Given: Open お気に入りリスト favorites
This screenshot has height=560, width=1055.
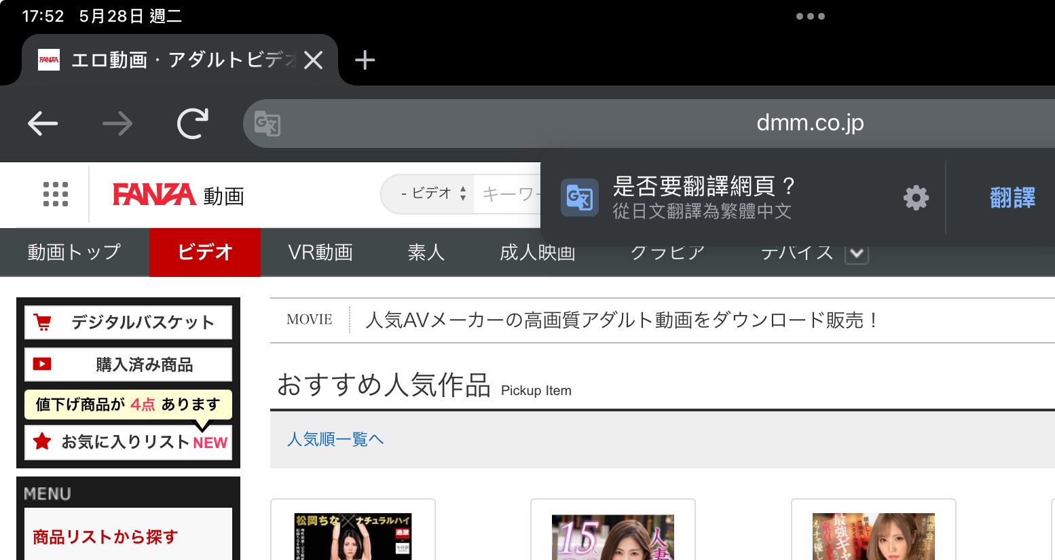Looking at the screenshot, I should (128, 442).
